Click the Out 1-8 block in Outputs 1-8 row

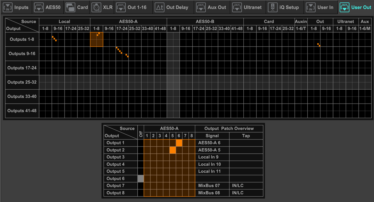pos(314,39)
